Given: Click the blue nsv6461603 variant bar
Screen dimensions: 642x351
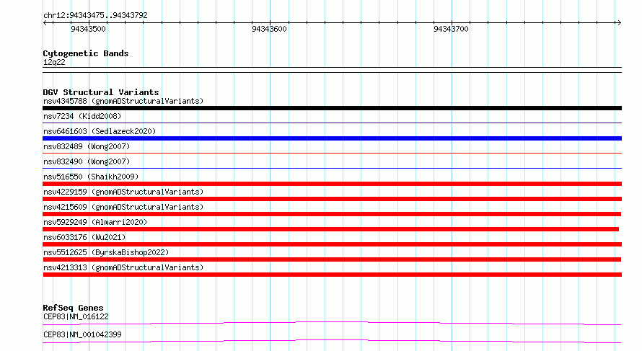Looking at the screenshot, I should click(332, 138).
